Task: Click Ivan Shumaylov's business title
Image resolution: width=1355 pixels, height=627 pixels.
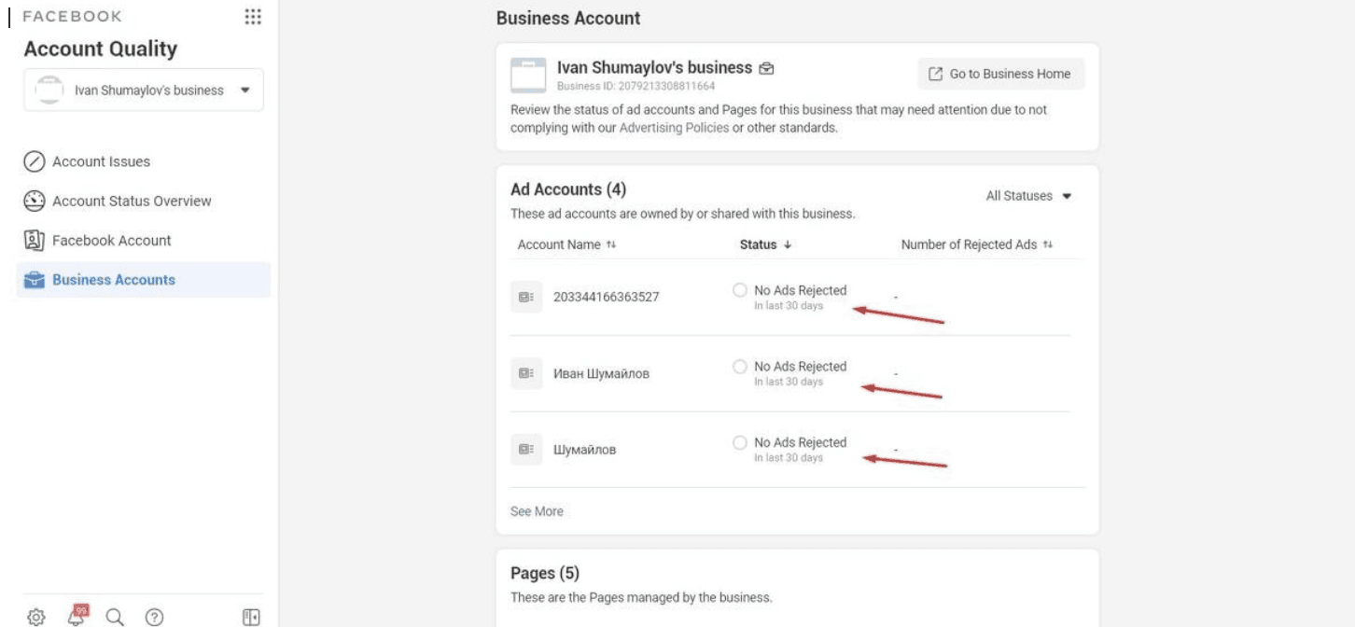Action: point(654,67)
